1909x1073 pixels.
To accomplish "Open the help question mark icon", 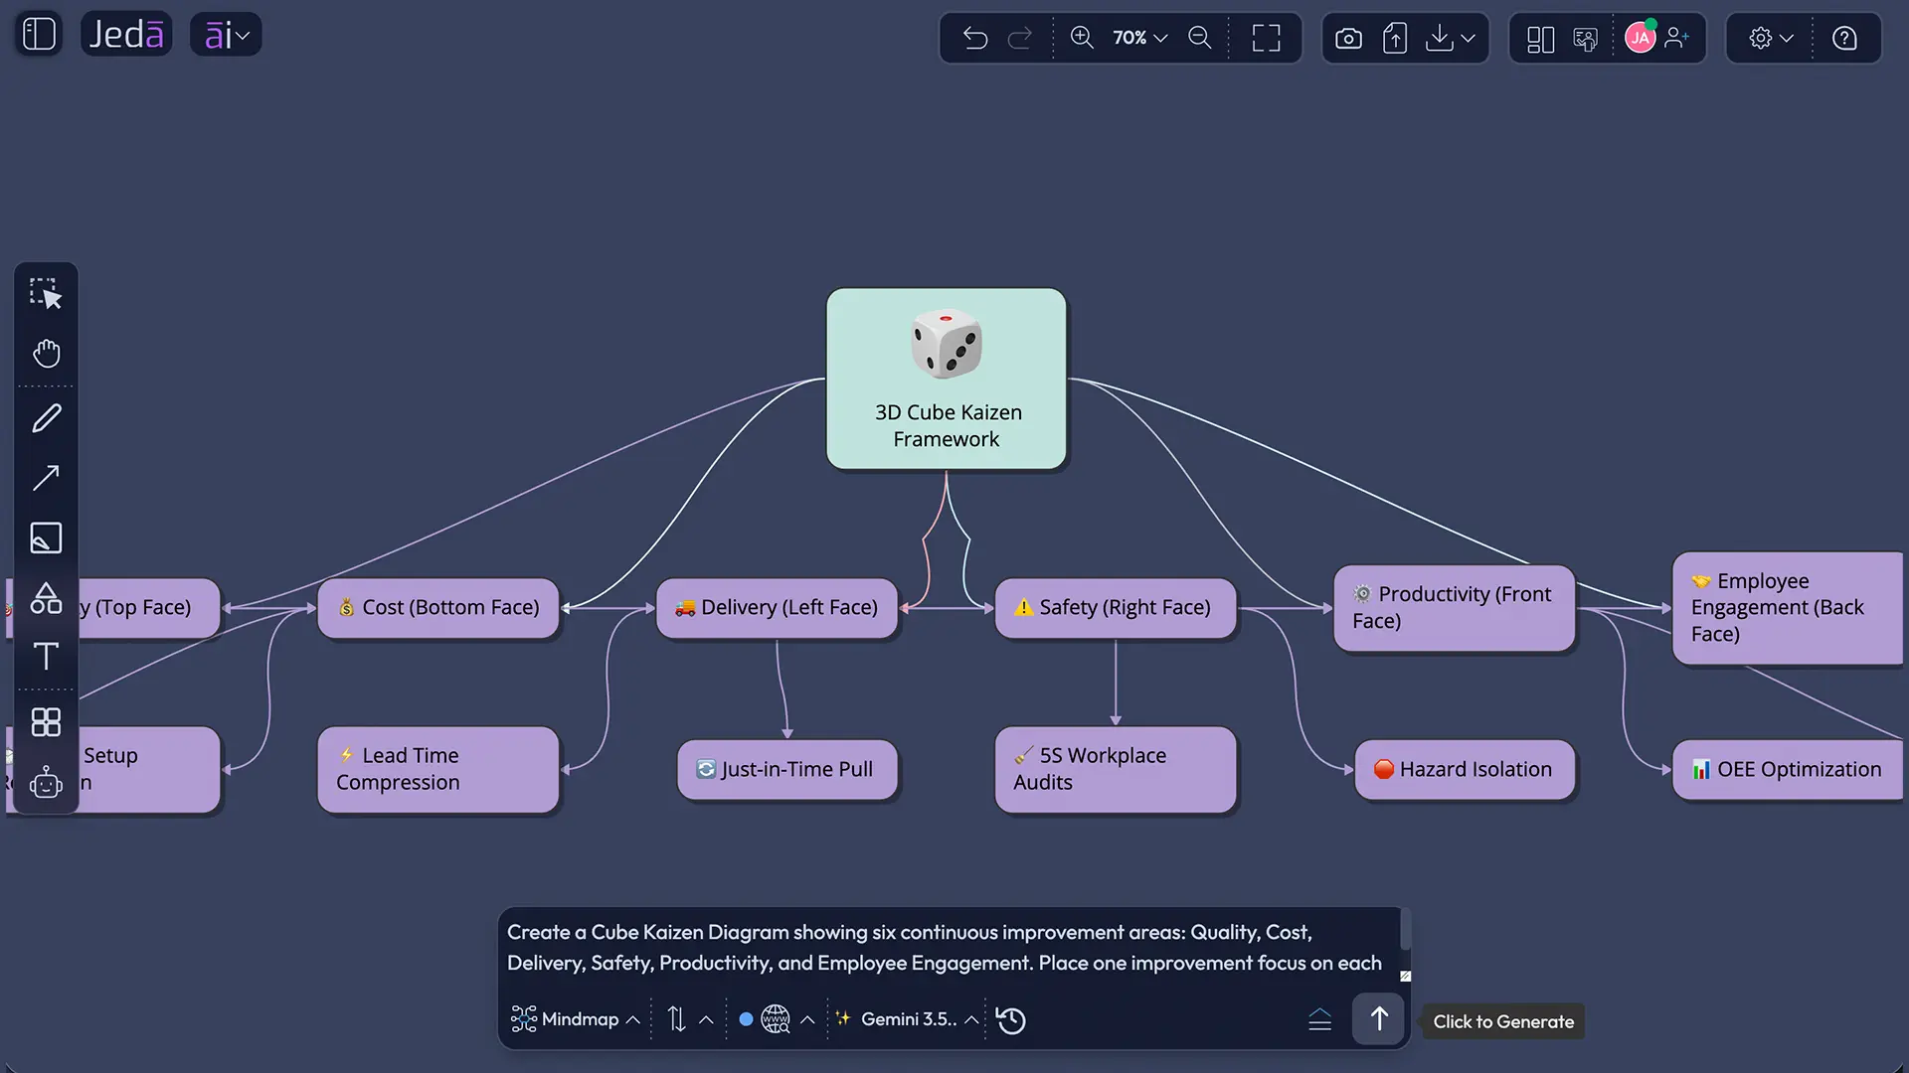I will pos(1844,38).
